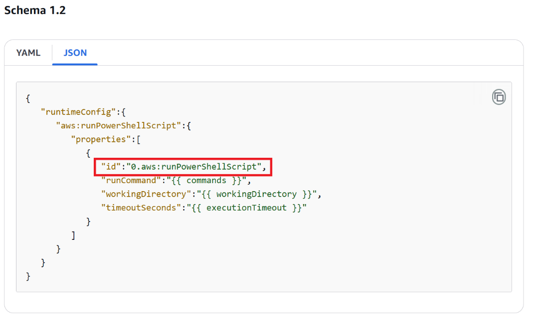Click the highlighted id line
Image resolution: width=534 pixels, height=320 pixels.
coord(182,167)
